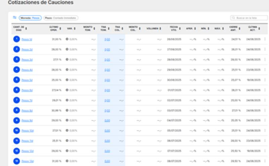The image size is (269, 166).
Task: Click the blue circle badge numbered 5
Action: tap(16, 80)
